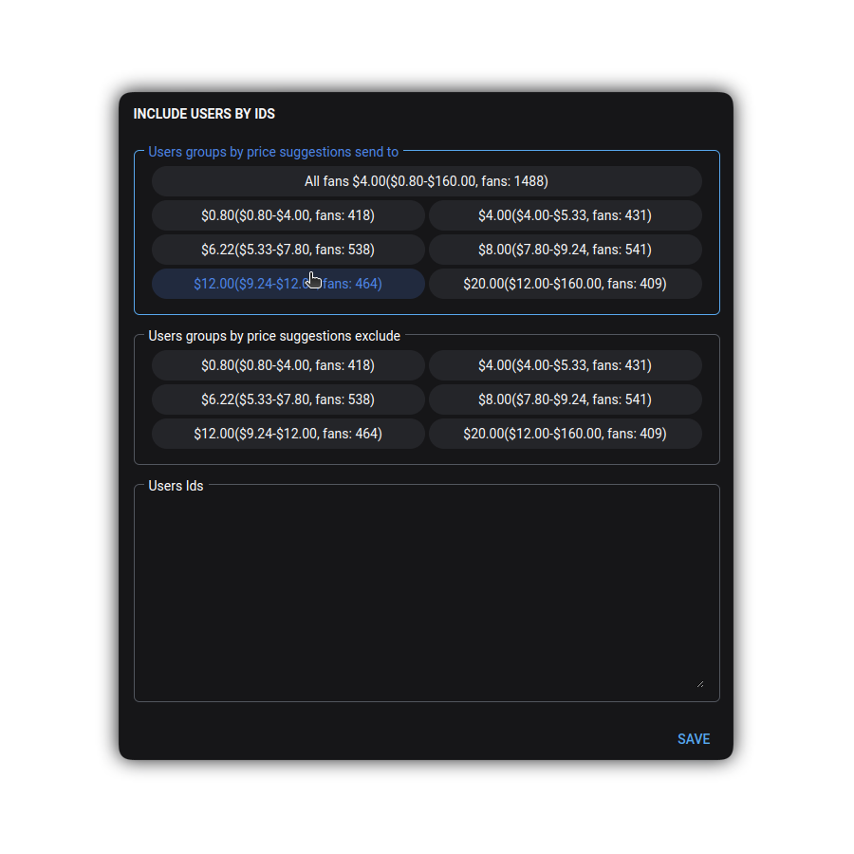Viewport: 854px width, 854px height.
Task: Click the Include Users By IDs heading
Action: 204,114
